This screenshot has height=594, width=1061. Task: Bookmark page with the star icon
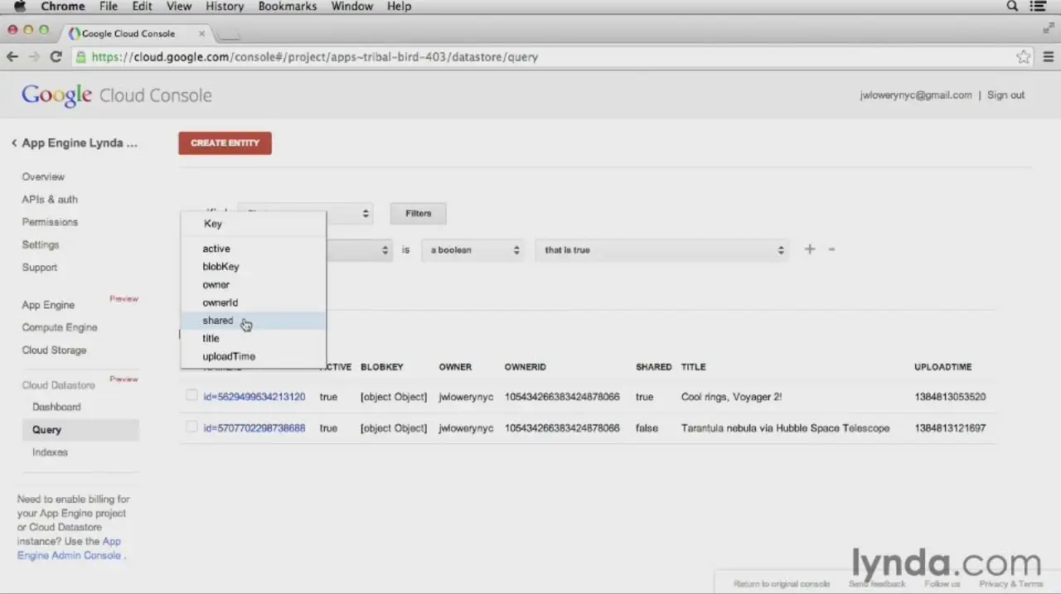pyautogui.click(x=1024, y=57)
